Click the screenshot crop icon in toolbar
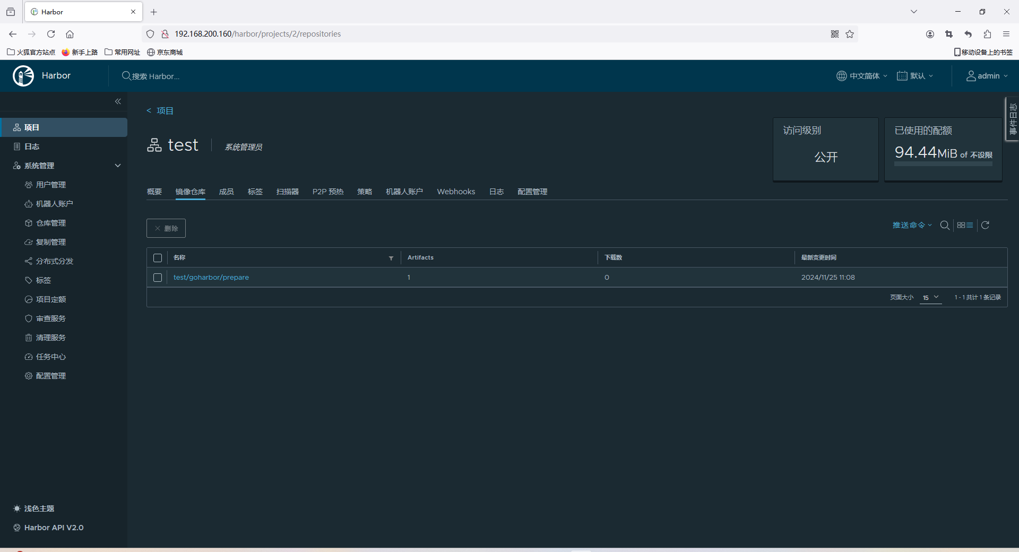Viewport: 1019px width, 552px height. pos(949,34)
